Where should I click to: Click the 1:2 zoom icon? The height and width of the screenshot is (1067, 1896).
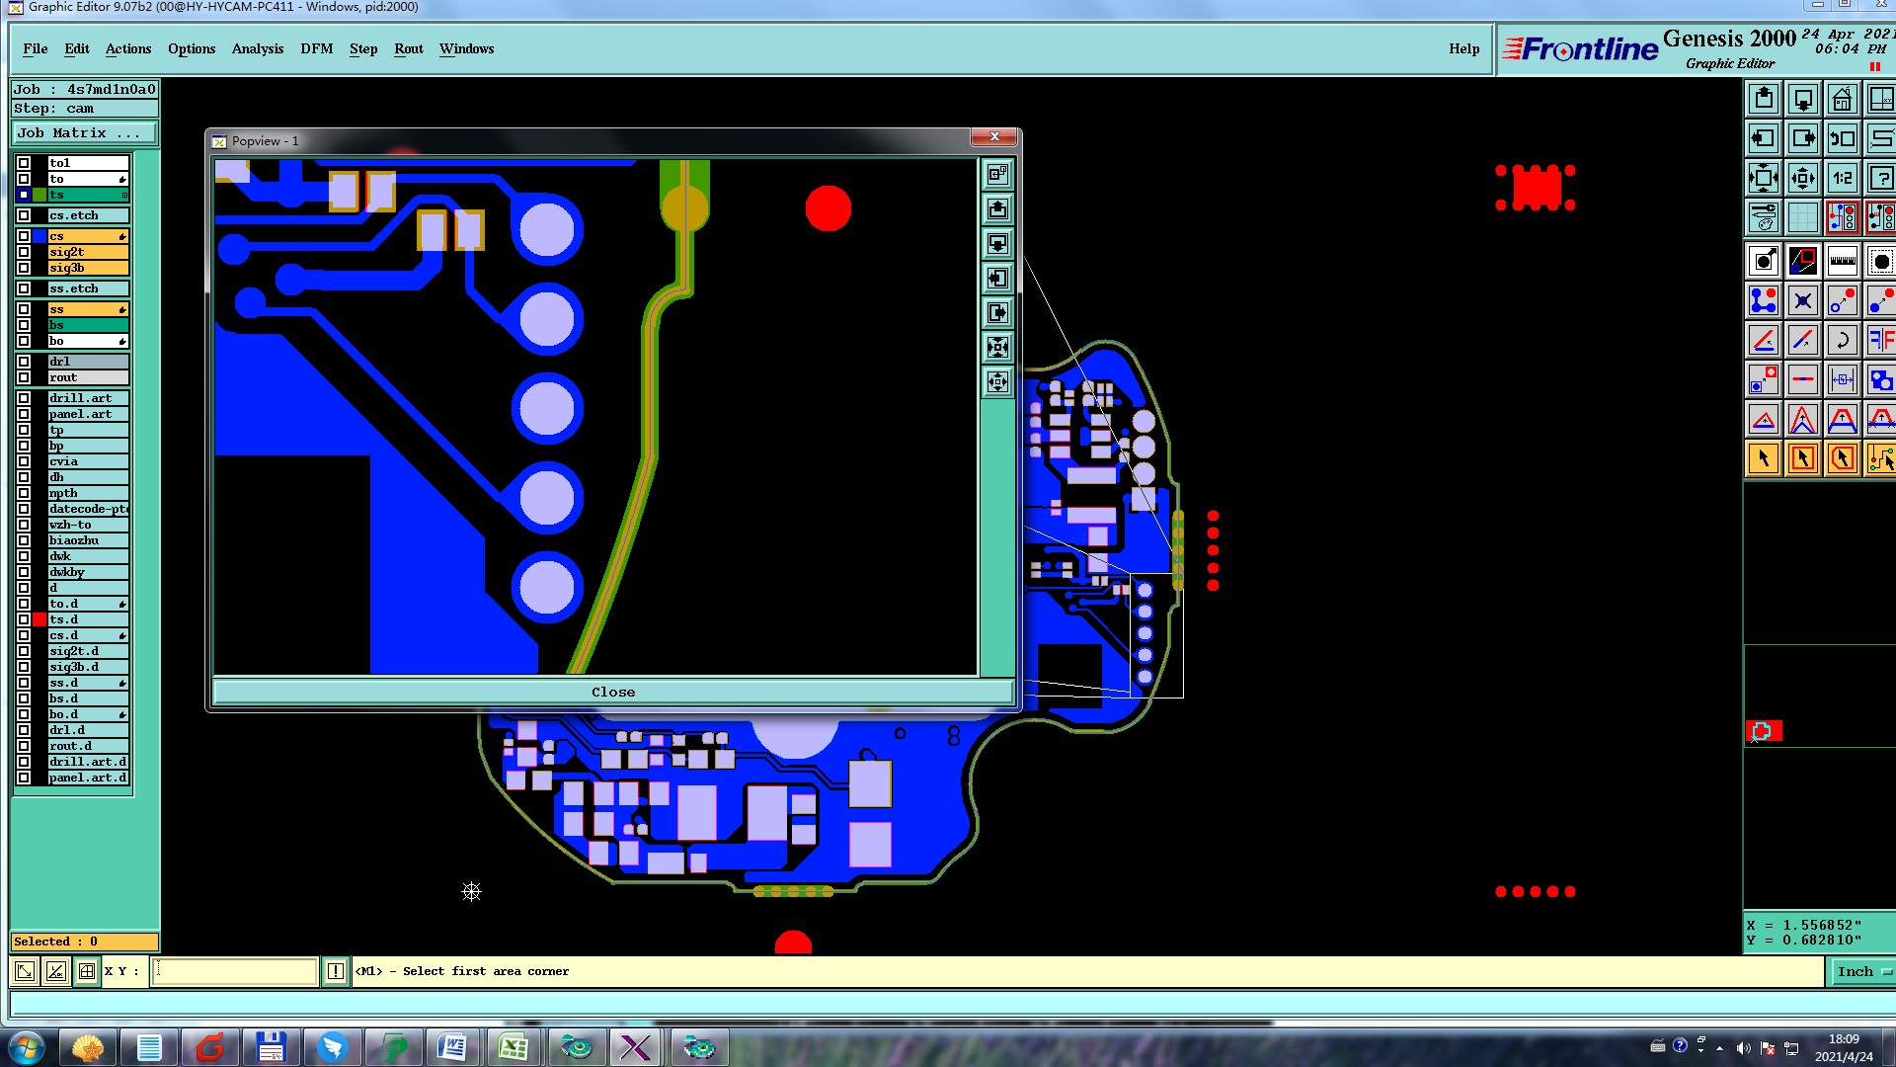pyautogui.click(x=1843, y=179)
